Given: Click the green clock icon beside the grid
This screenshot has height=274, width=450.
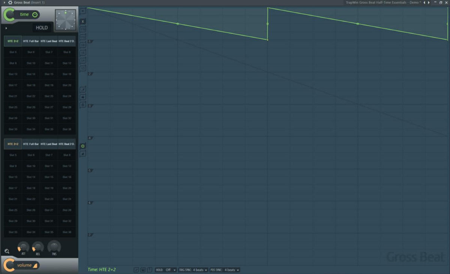Looking at the screenshot, I should point(83,146).
